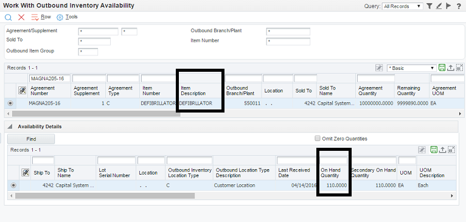466x222 pixels.
Task: Click the Supplement field beside Agreement
Action: 130,32
